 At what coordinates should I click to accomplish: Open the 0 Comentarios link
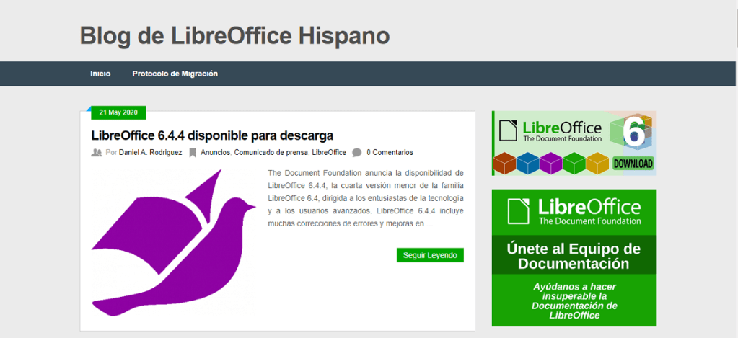click(390, 152)
